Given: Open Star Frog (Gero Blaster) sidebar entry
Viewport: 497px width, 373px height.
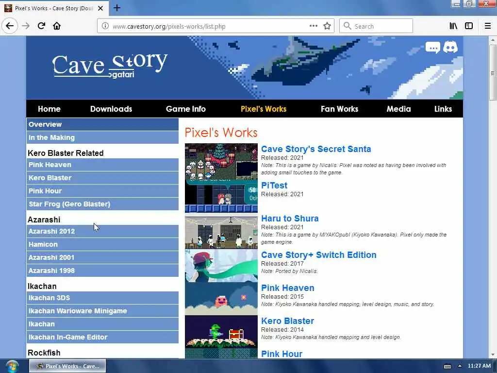Looking at the screenshot, I should (102, 204).
